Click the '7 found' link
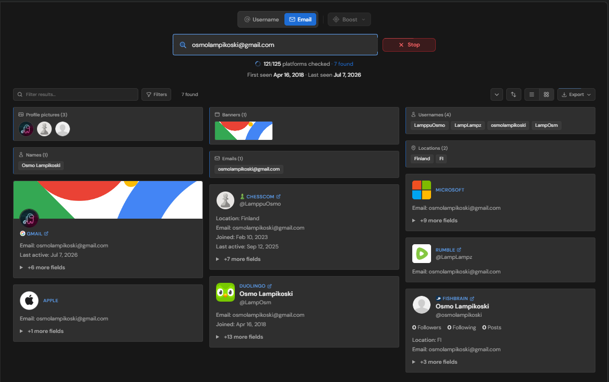 click(343, 64)
